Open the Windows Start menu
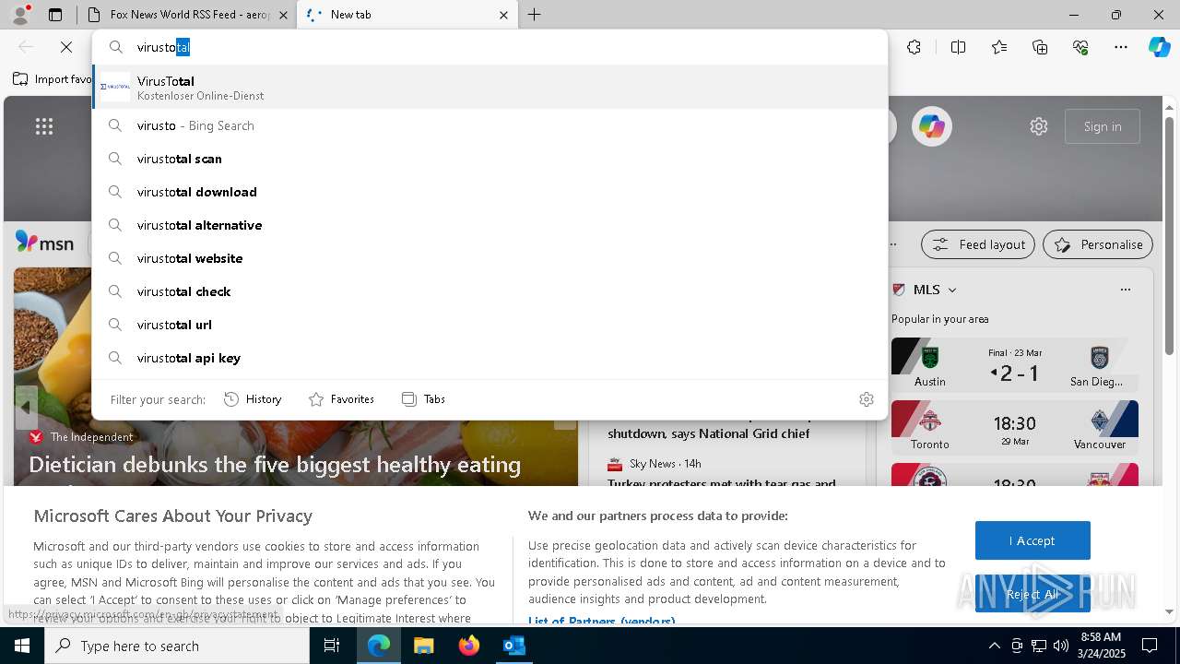The width and height of the screenshot is (1180, 664). coord(22,646)
